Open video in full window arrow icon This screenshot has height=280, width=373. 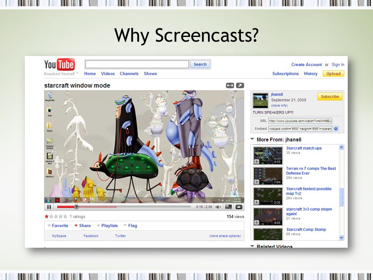240,85
